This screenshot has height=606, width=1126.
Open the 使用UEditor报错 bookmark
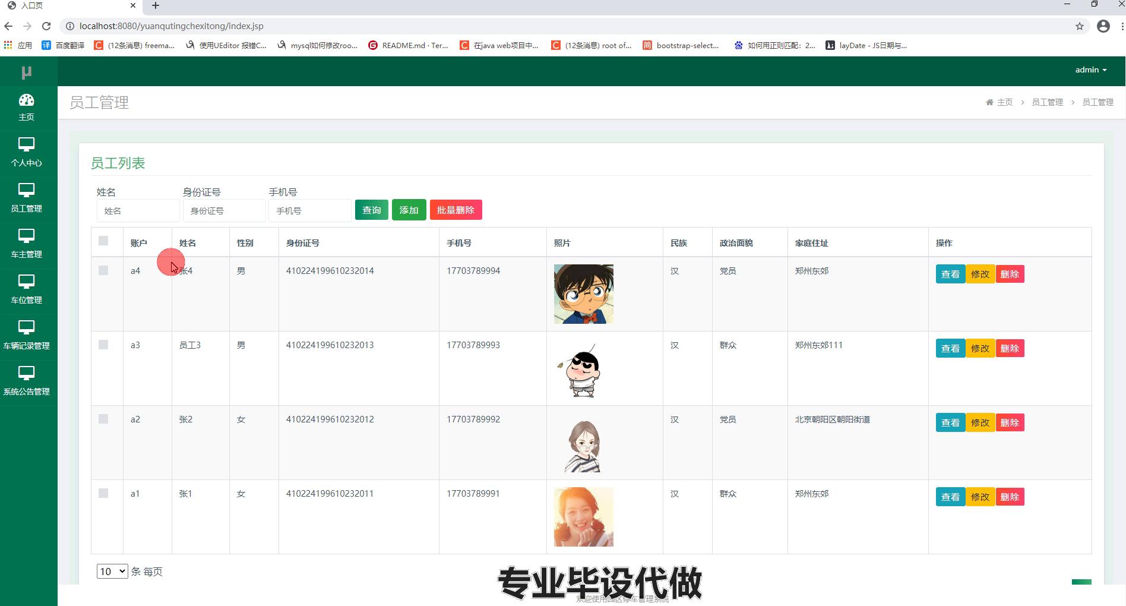click(226, 45)
